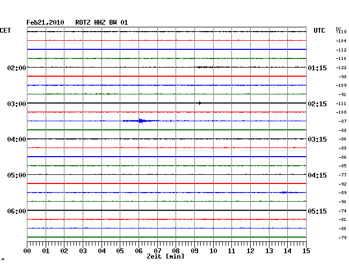Click the 10 minute axis label
The image size is (349, 265).
click(x=213, y=251)
